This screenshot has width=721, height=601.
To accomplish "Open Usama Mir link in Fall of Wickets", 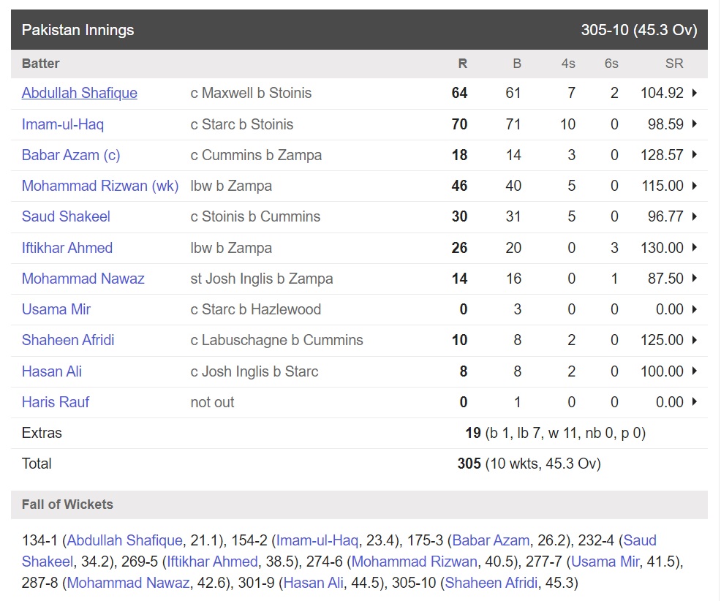I will 608,562.
